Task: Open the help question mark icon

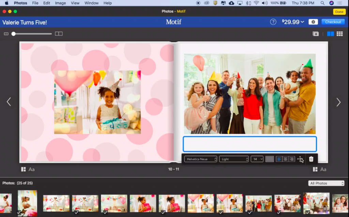Action: point(273,22)
